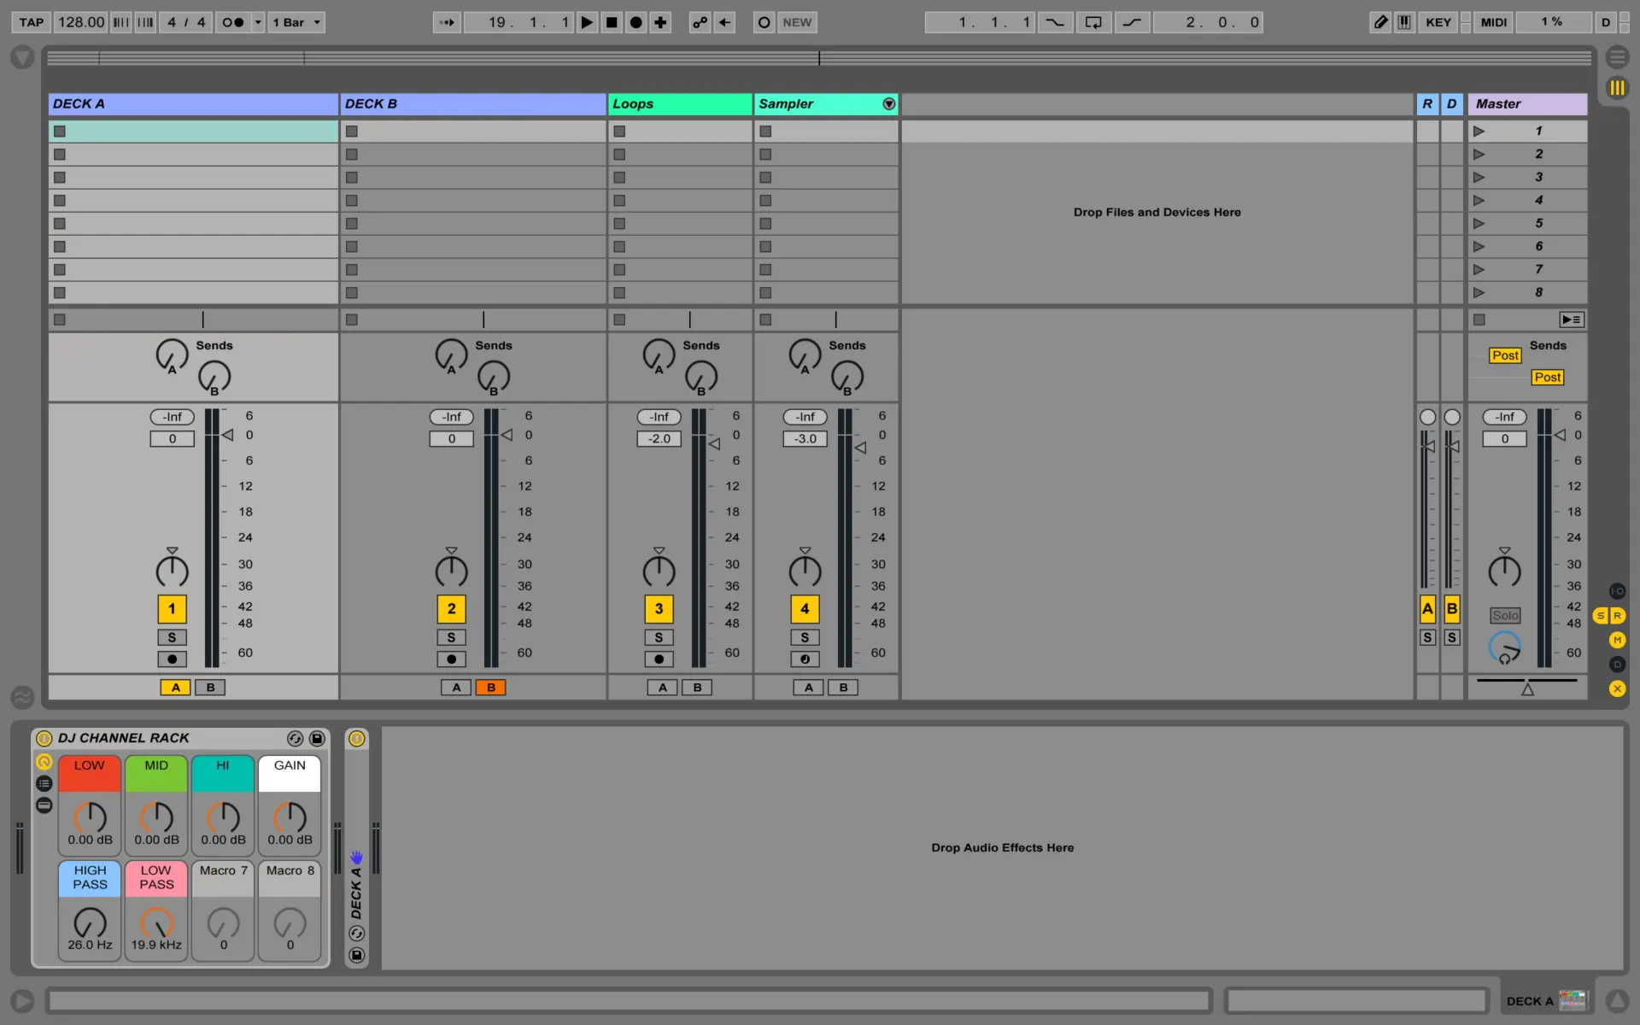Click the Re-enable Automation arrow button

(724, 22)
